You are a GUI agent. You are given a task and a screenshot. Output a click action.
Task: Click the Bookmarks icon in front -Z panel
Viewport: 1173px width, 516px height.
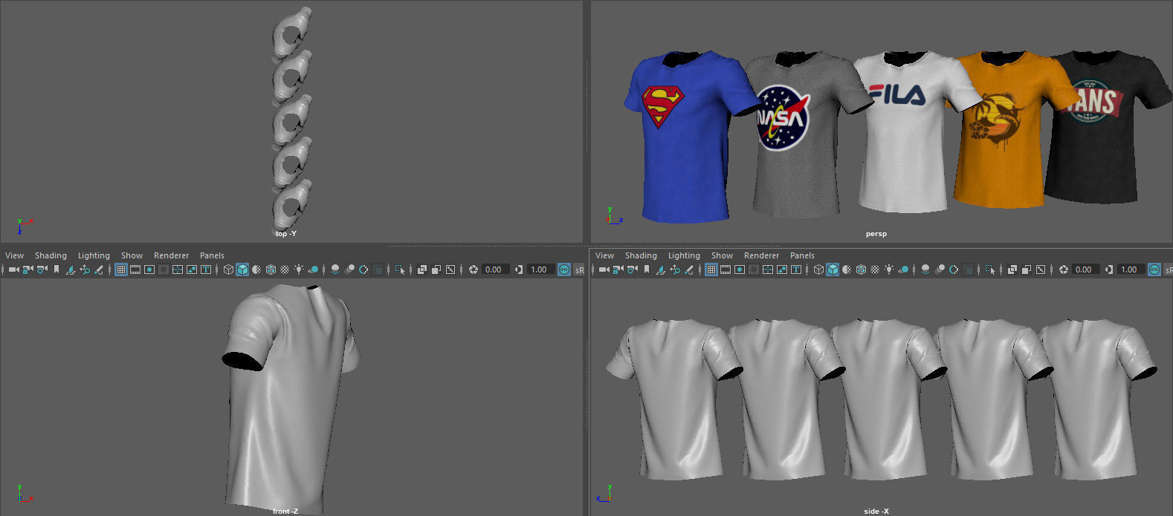coord(56,270)
